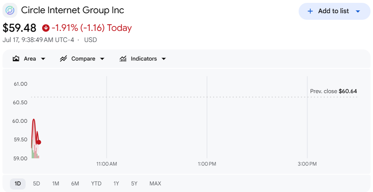View the MAX time range
This screenshot has width=373, height=192.
pyautogui.click(x=155, y=183)
